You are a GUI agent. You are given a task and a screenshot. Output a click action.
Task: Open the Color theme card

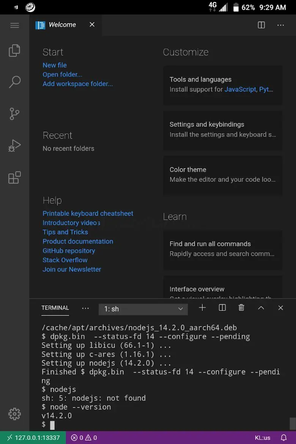pyautogui.click(x=223, y=175)
